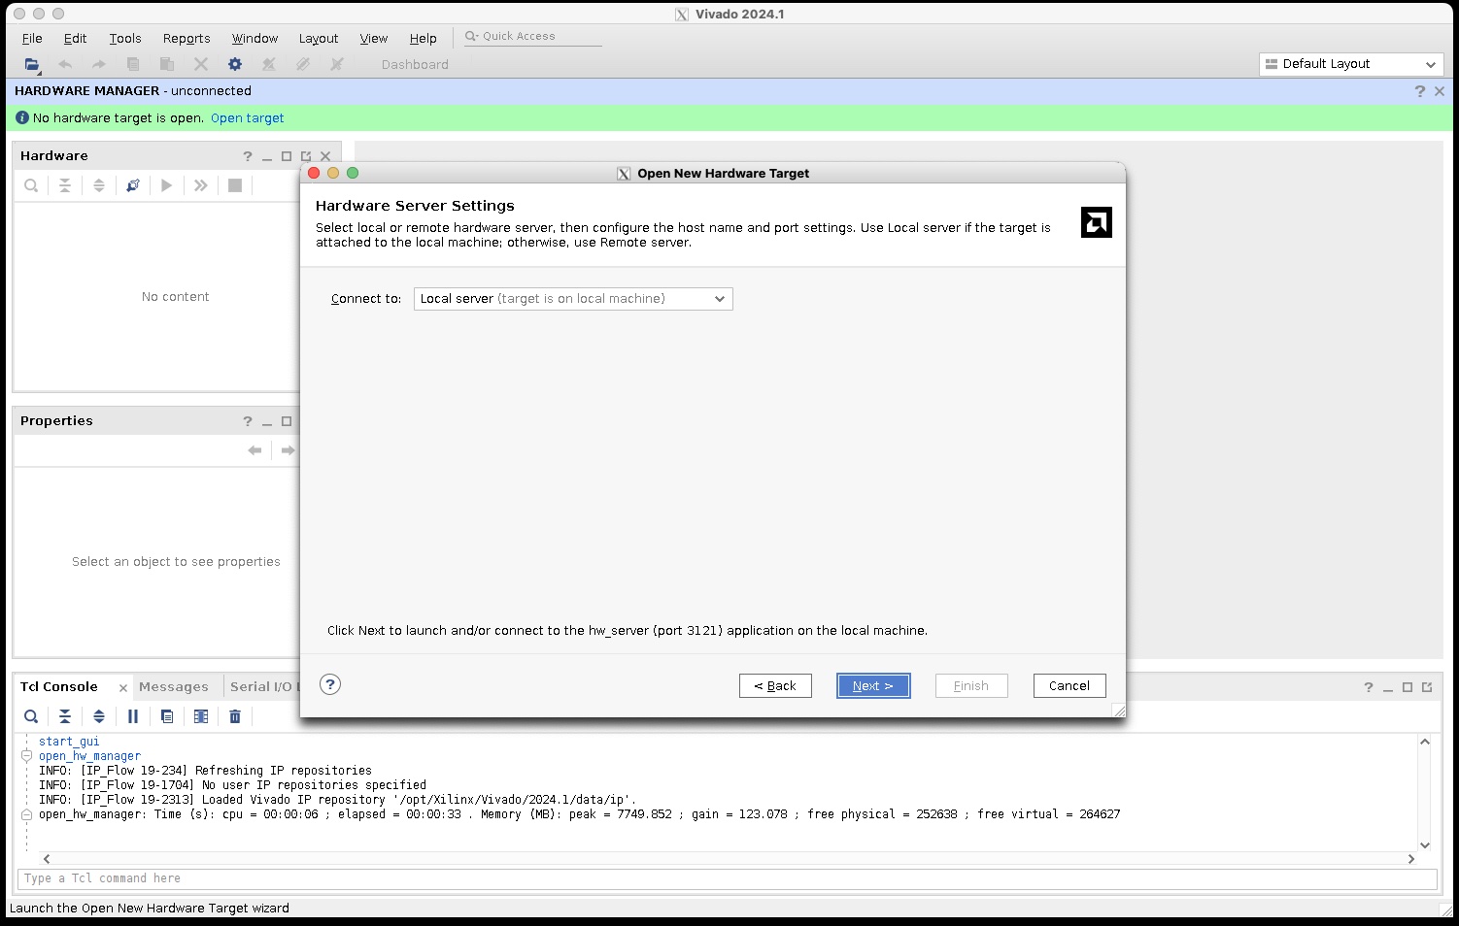The image size is (1459, 926).
Task: Click the Back button in wizard
Action: 775,685
